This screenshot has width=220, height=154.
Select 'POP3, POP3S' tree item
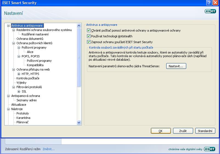[31, 56]
